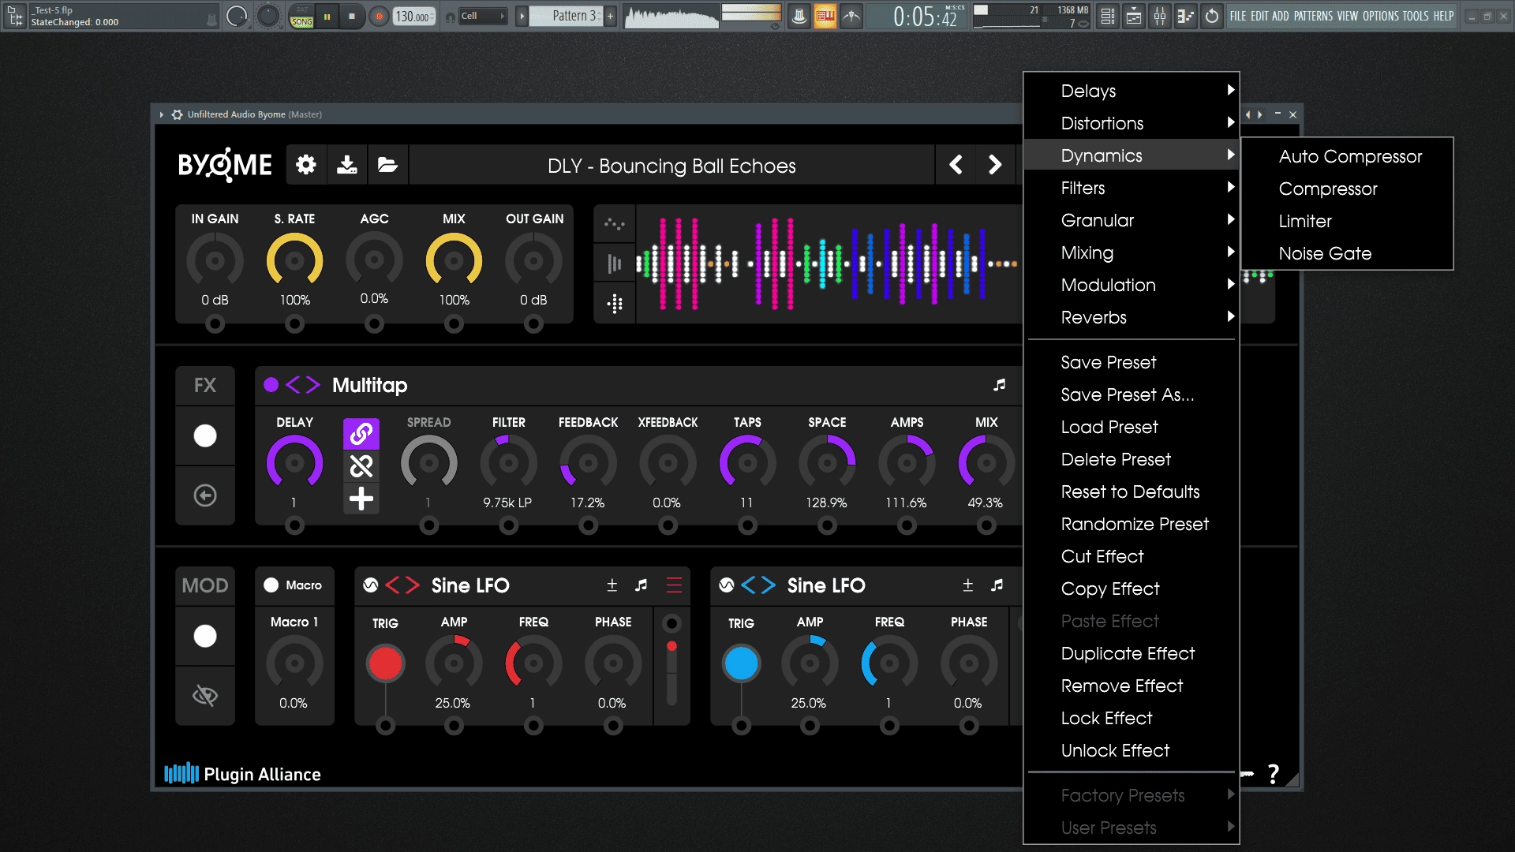Click the highlighted orange step-edit toolbar icon
The width and height of the screenshot is (1515, 852).
825,16
